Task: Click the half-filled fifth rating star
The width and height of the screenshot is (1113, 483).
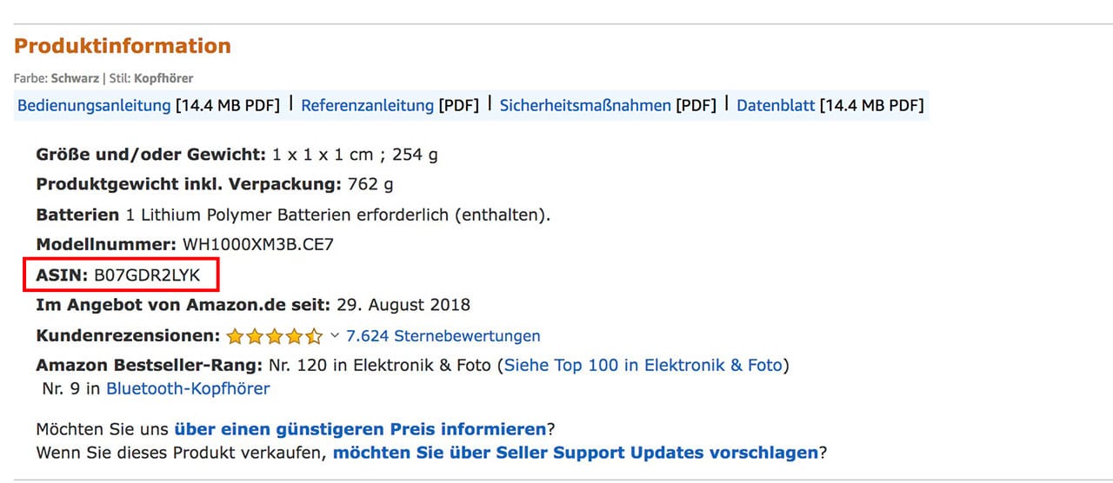Action: [x=314, y=336]
